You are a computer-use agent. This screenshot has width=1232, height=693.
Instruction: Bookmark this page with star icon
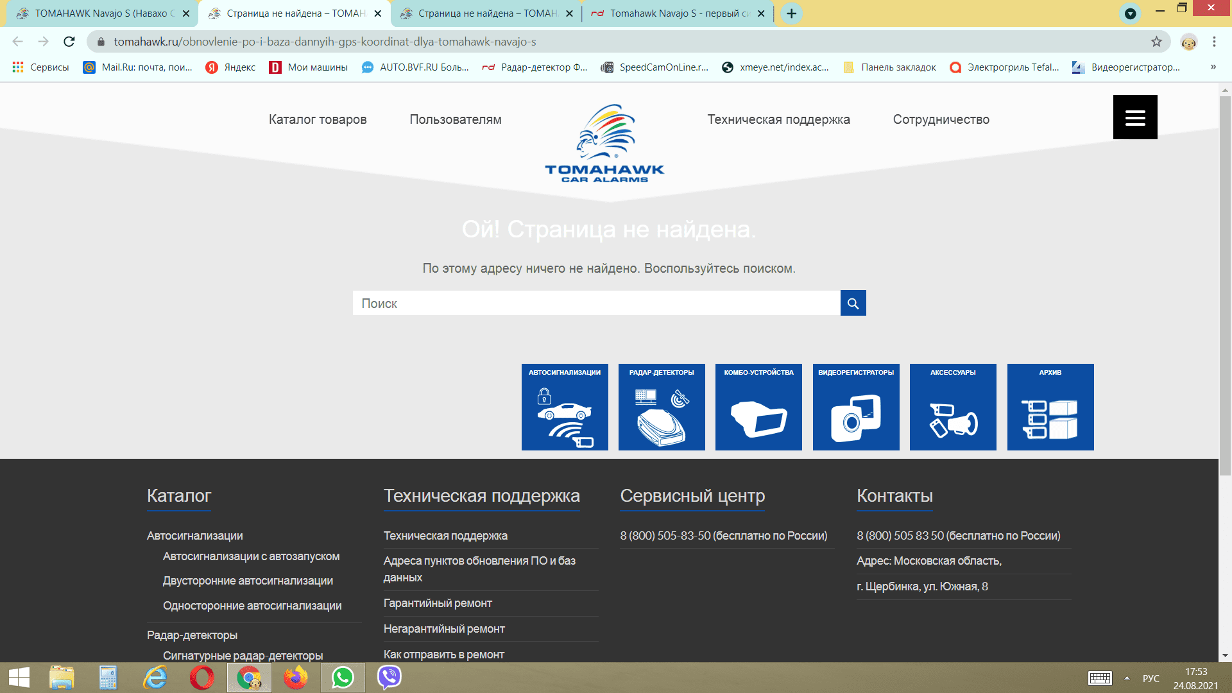pyautogui.click(x=1156, y=42)
